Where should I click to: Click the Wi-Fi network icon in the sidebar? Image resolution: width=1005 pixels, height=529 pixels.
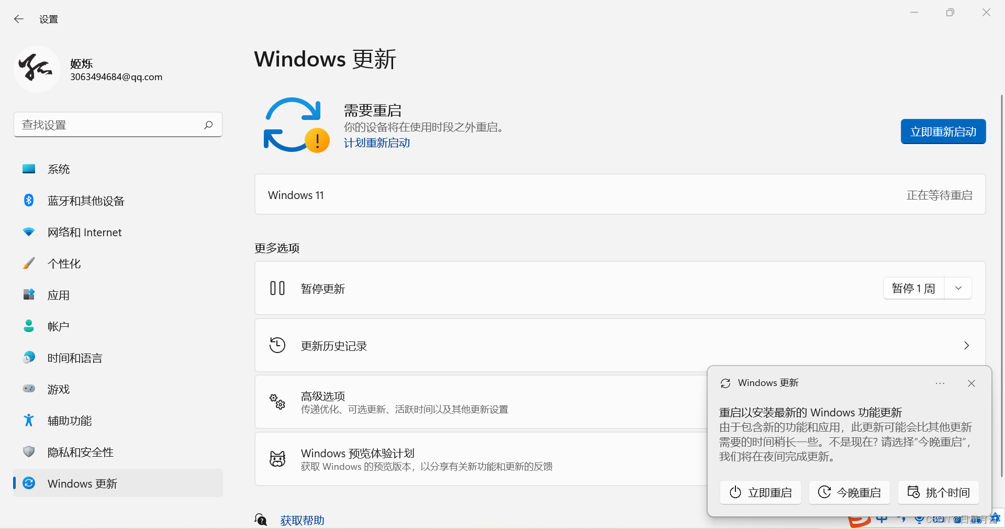(x=29, y=232)
